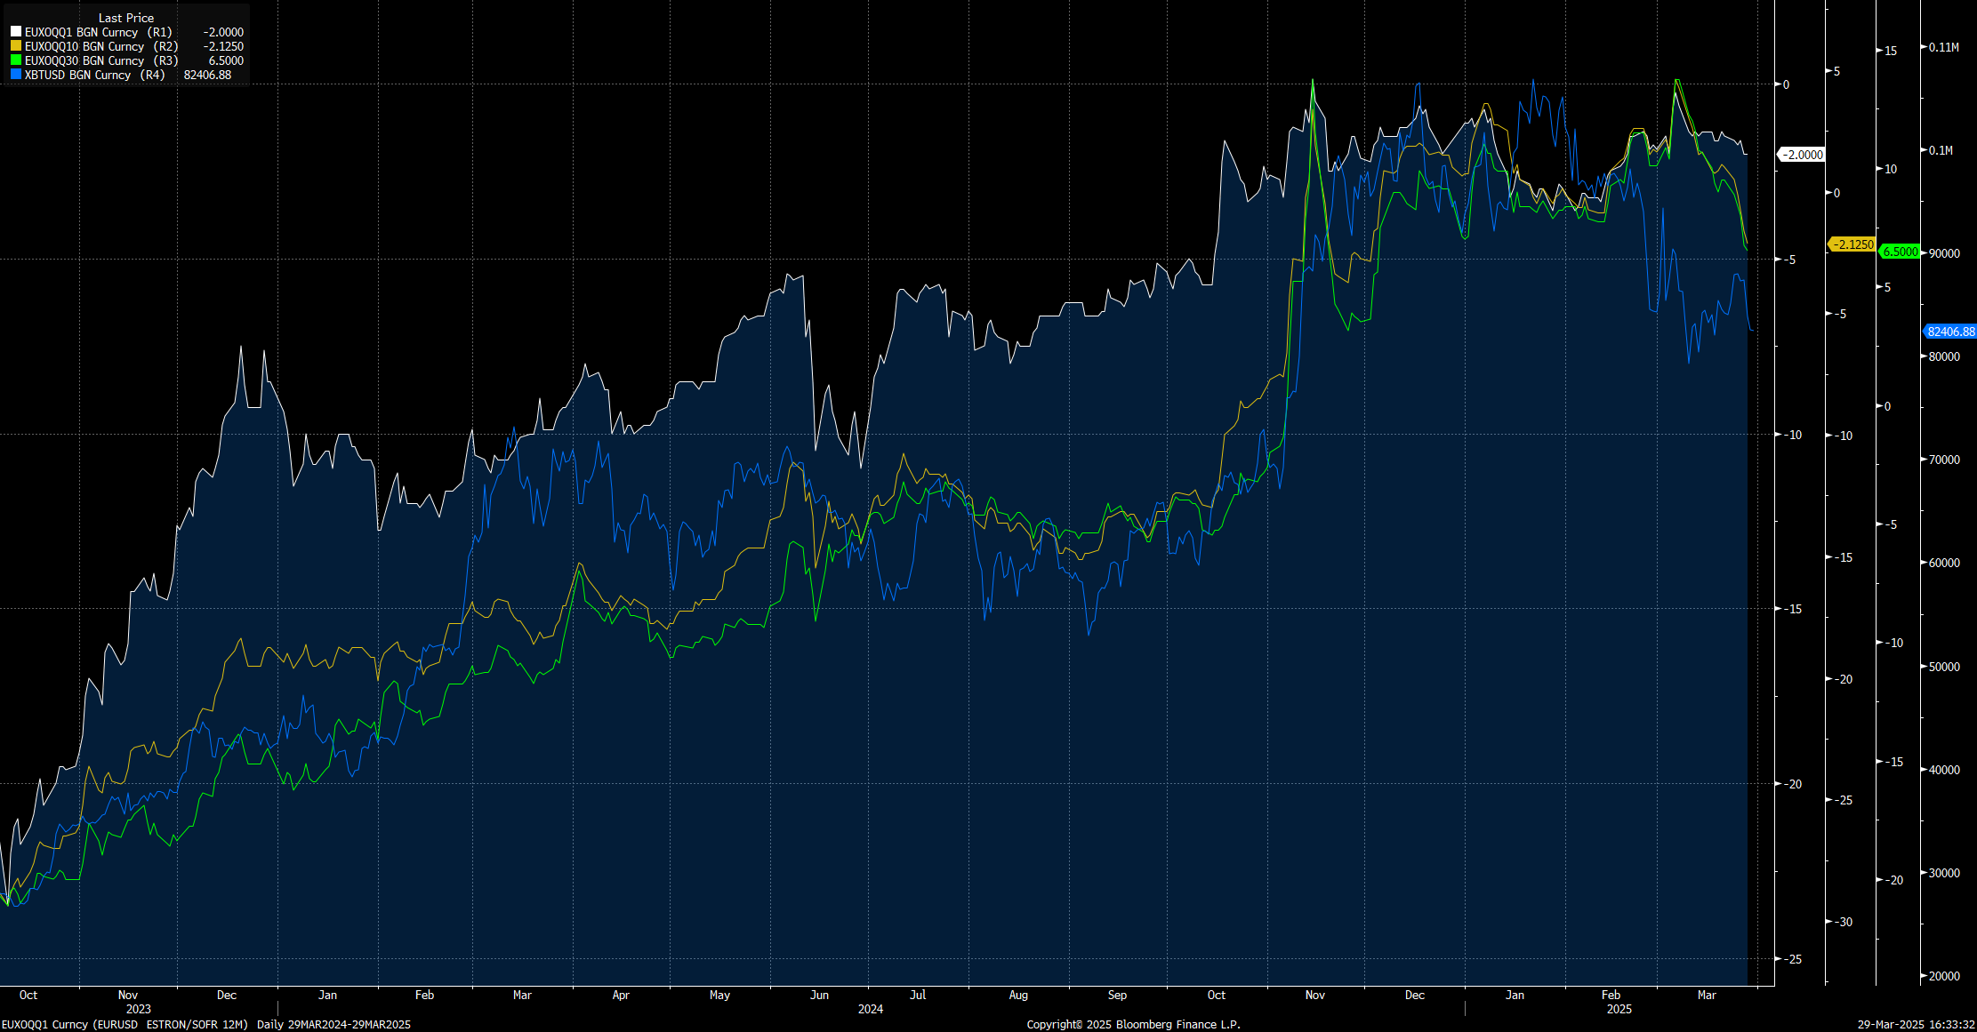Click the blue XBTUSD legend color swatch

pos(16,75)
